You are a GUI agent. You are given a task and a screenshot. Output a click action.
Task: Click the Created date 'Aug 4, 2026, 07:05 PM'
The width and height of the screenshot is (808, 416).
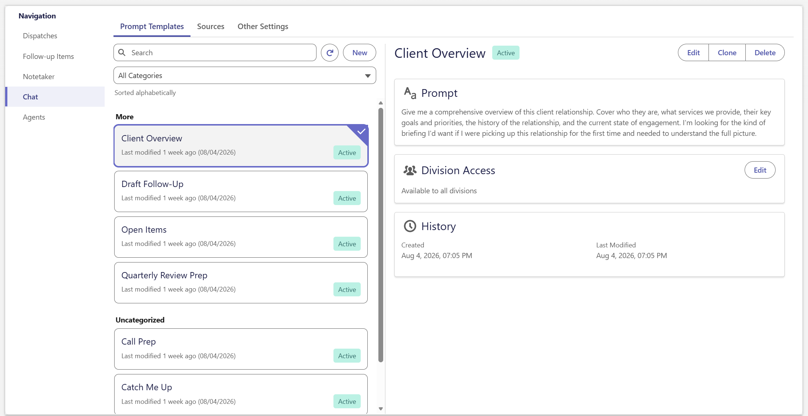coord(437,255)
